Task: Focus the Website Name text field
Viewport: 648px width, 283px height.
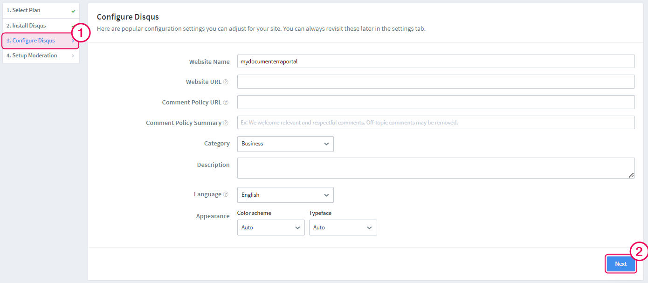Action: click(x=435, y=62)
